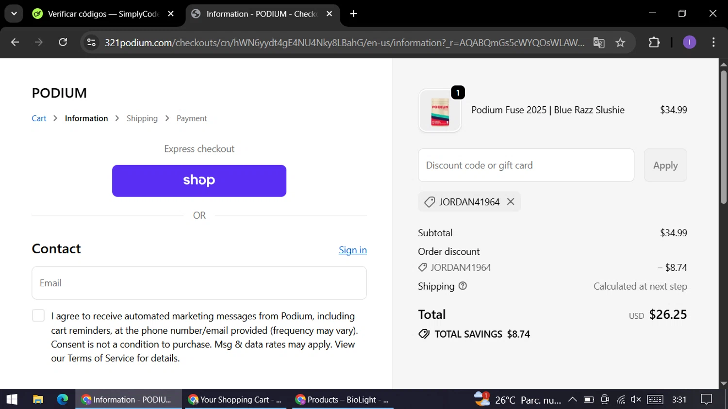728x409 pixels.
Task: Click the muted volume icon
Action: (636, 399)
